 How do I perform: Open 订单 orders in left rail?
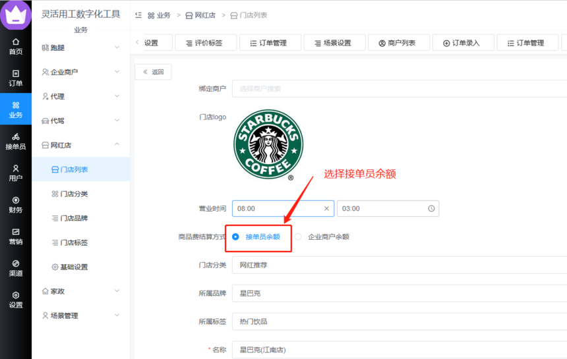(x=16, y=78)
